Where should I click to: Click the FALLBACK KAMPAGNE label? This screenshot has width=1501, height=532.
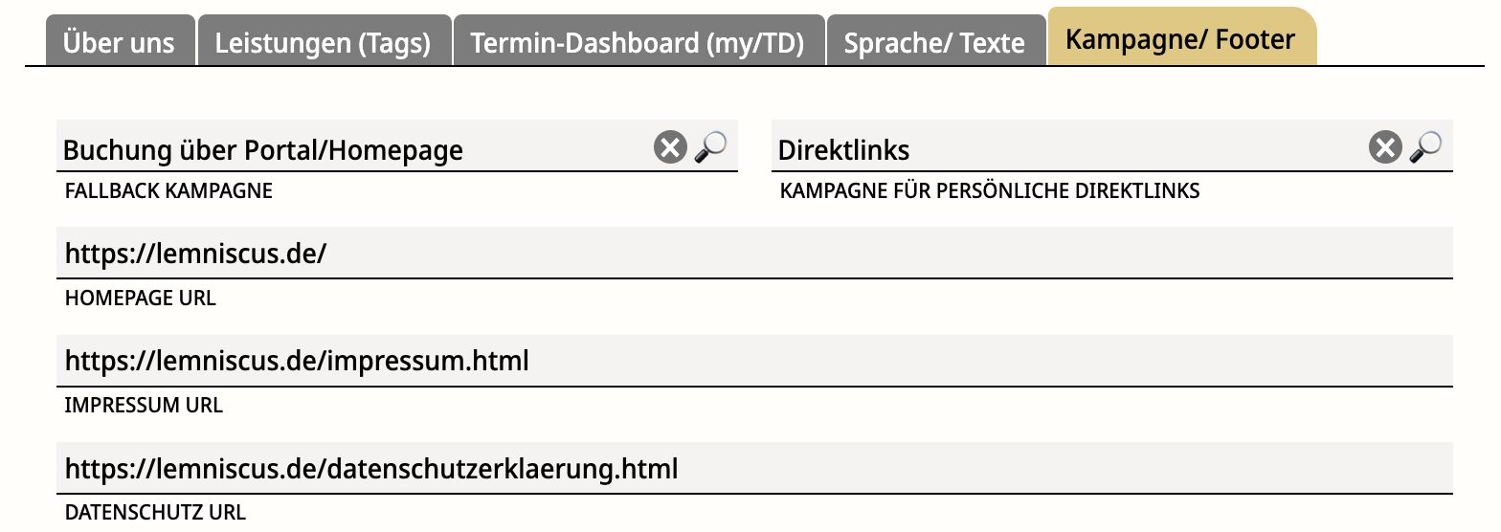[168, 190]
